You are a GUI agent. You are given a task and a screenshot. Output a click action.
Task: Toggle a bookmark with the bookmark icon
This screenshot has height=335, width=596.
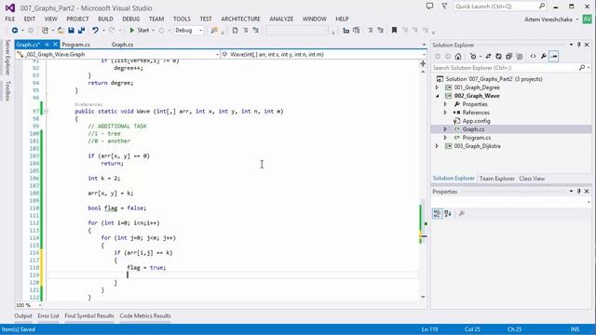pos(394,31)
